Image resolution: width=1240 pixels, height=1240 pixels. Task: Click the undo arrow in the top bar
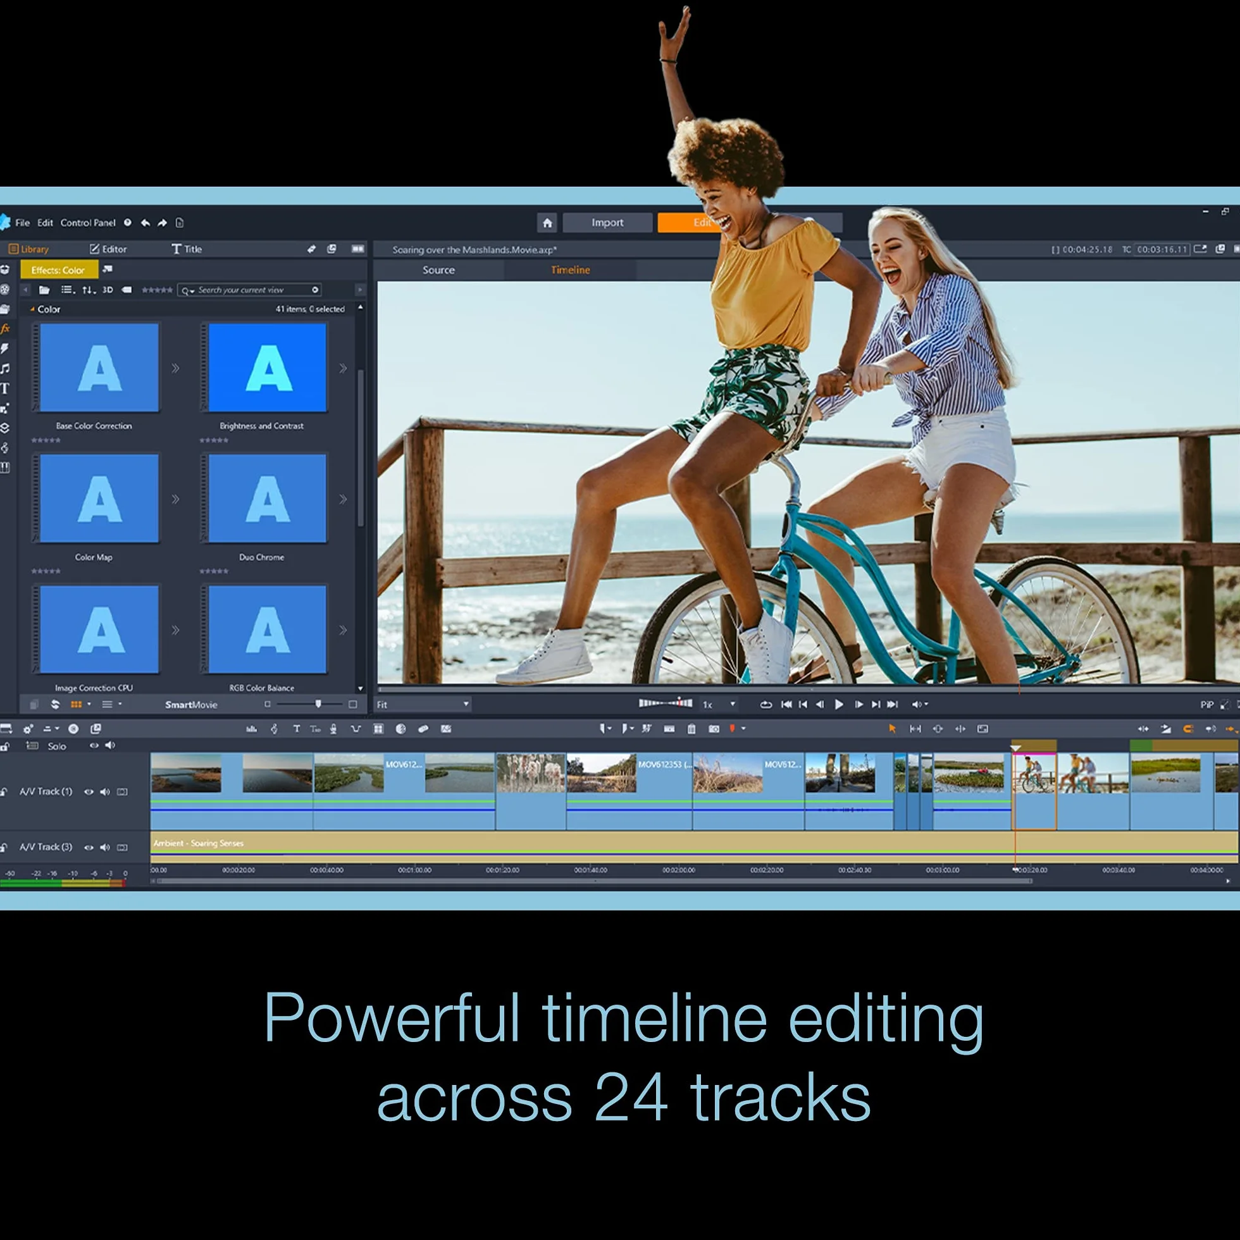146,223
